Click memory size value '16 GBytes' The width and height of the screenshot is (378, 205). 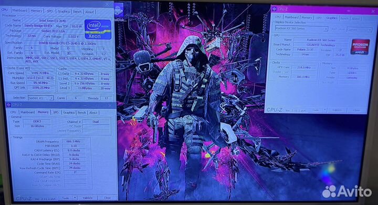click(37, 126)
